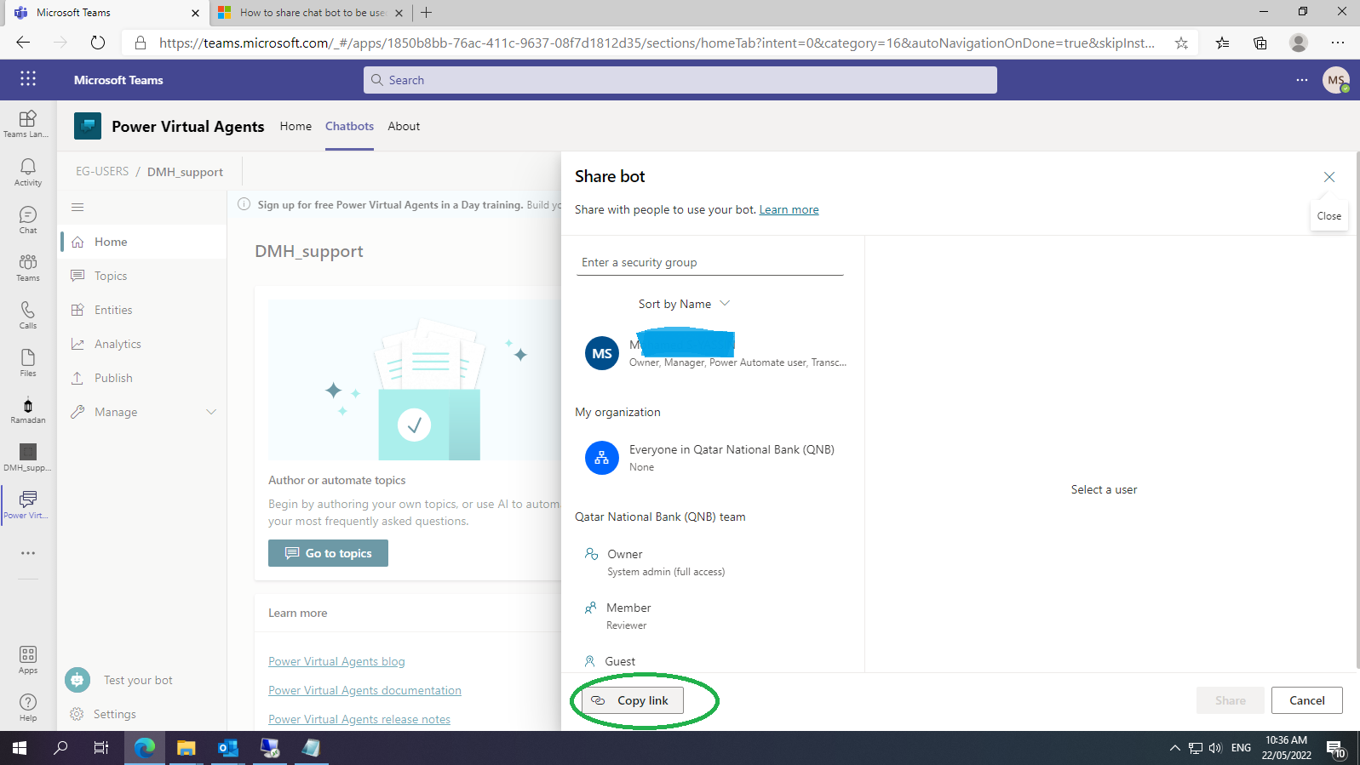Open Teams section in the sidebar
The image size is (1360, 765).
coord(28,267)
